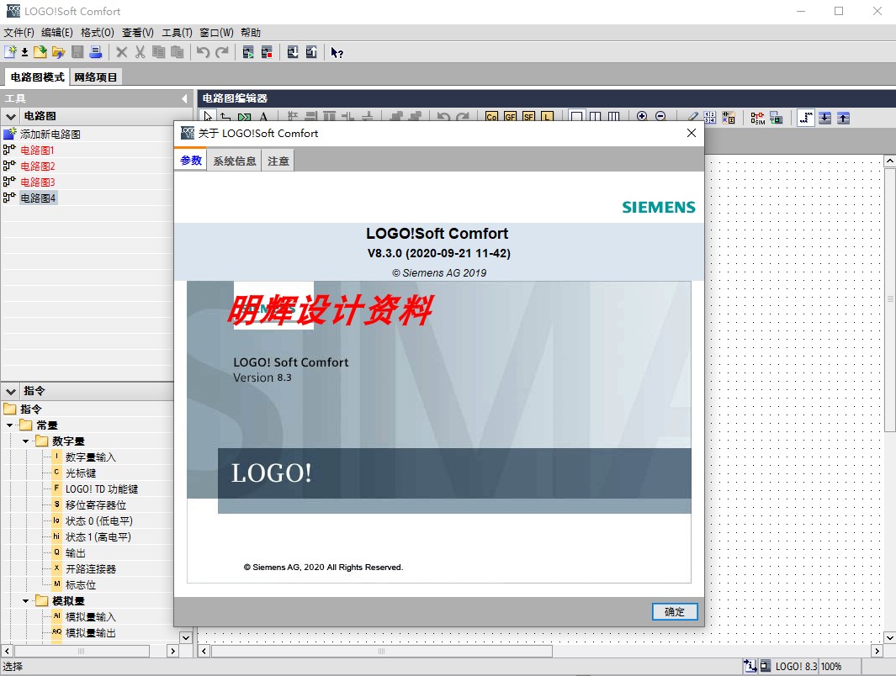
Task: Click LOGO! to PC upload icon
Action: click(x=311, y=52)
